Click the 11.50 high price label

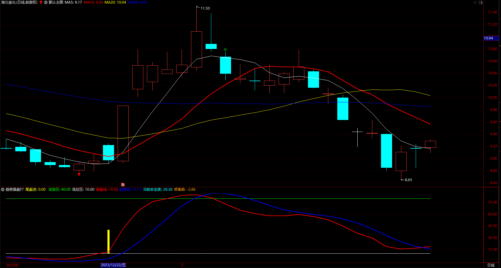coord(205,8)
